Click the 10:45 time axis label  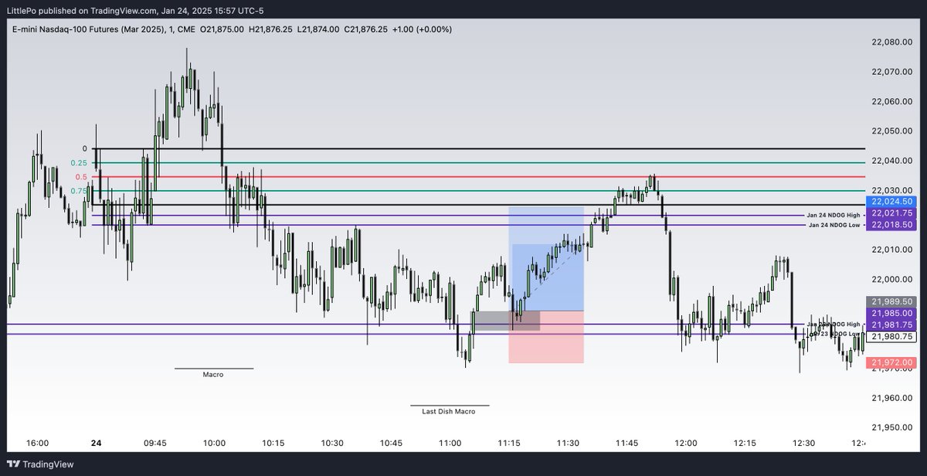(391, 444)
